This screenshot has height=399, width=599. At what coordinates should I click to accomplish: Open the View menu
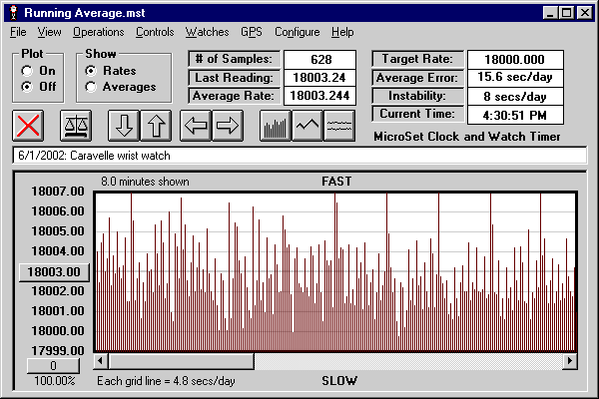coord(49,32)
